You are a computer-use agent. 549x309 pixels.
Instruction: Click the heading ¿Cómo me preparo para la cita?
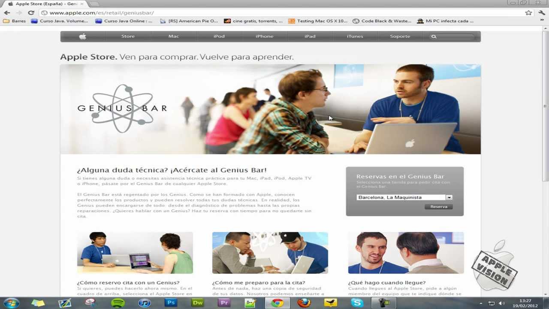click(x=259, y=282)
